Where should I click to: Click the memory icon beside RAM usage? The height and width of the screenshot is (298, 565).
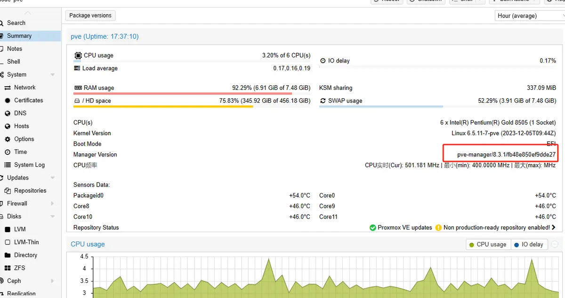(x=78, y=88)
